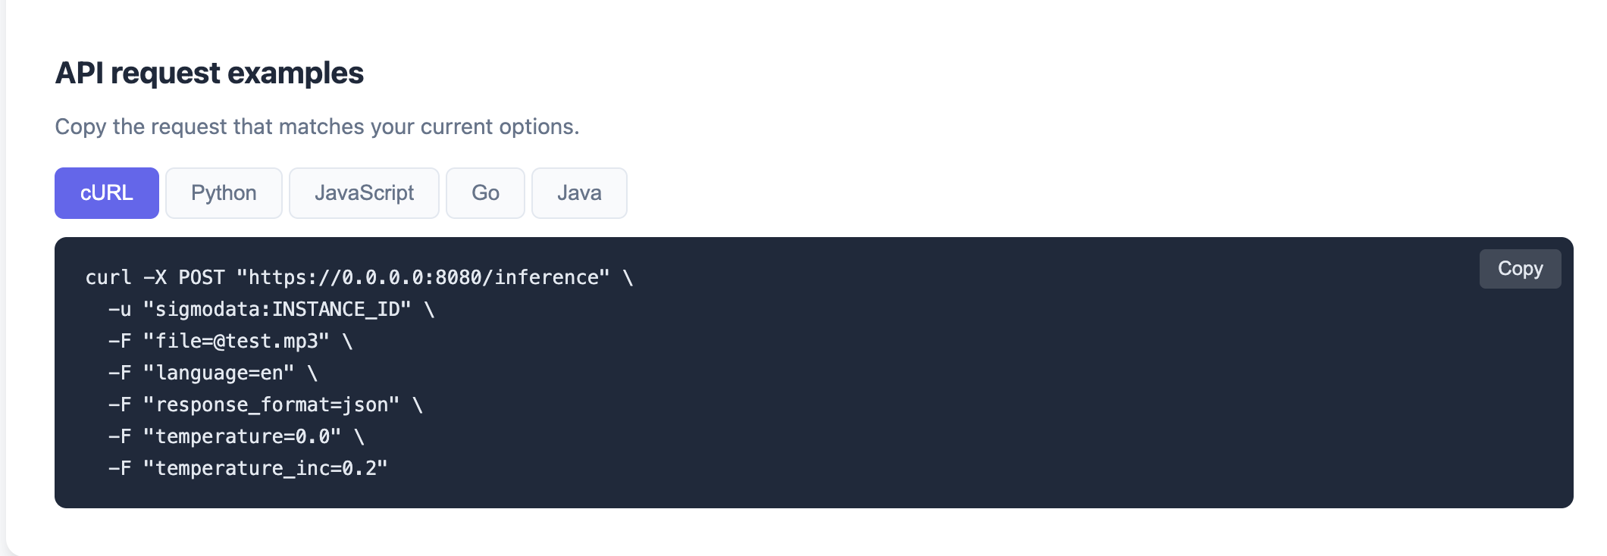The image size is (1607, 556).
Task: Show the Go request example
Action: pos(485,193)
